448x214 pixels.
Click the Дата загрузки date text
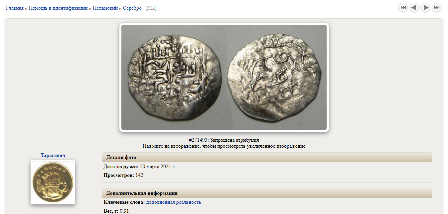[157, 167]
